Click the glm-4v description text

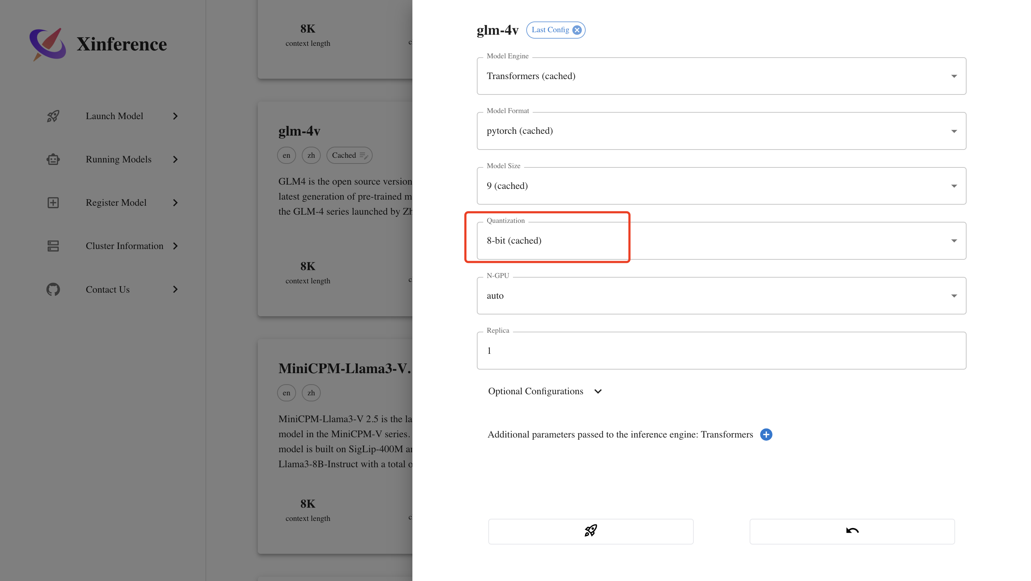pyautogui.click(x=345, y=196)
